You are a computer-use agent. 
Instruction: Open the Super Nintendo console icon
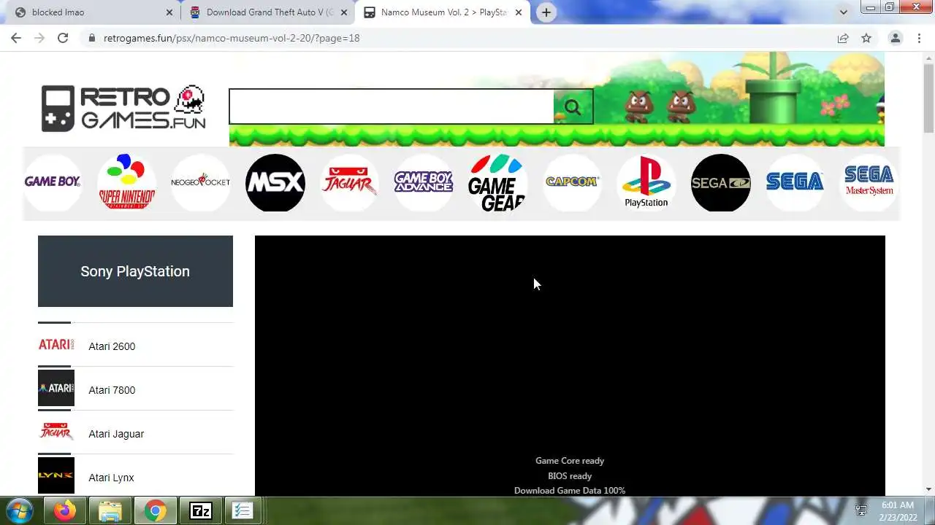pyautogui.click(x=127, y=182)
